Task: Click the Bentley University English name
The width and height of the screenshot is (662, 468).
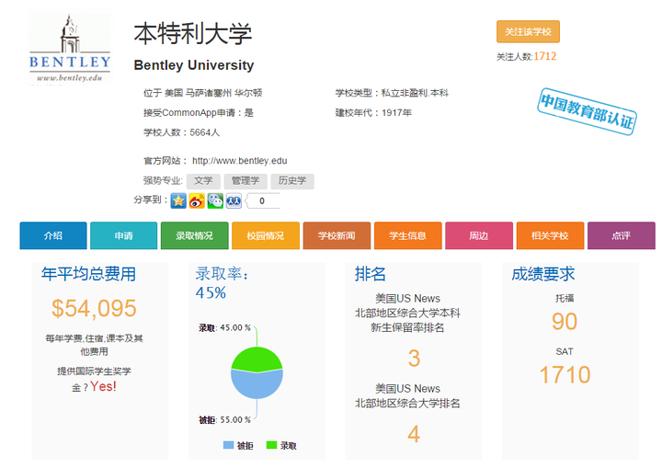Action: point(194,65)
